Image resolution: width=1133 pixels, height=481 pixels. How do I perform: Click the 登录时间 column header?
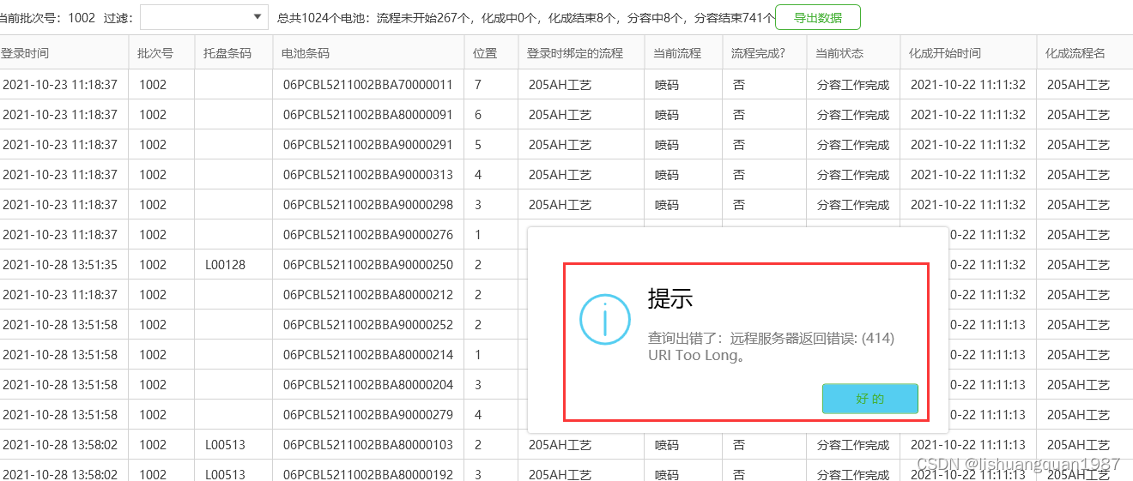(x=26, y=53)
